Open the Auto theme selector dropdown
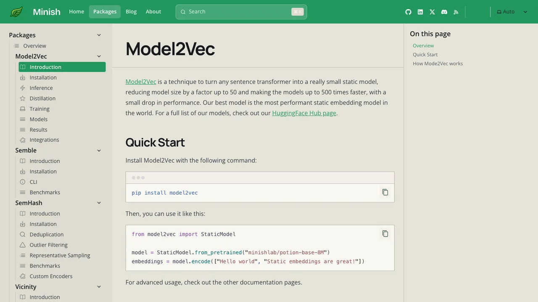 point(512,12)
